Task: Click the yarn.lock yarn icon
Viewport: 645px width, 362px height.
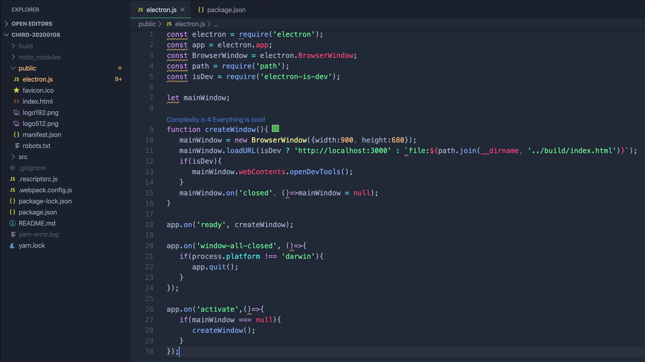Action: [12, 245]
